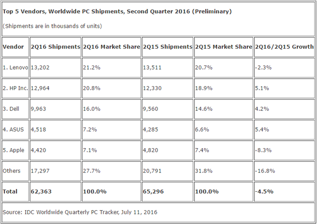The height and width of the screenshot is (224, 317).
Task: Click the 2Q15 Market Share header
Action: pos(224,47)
